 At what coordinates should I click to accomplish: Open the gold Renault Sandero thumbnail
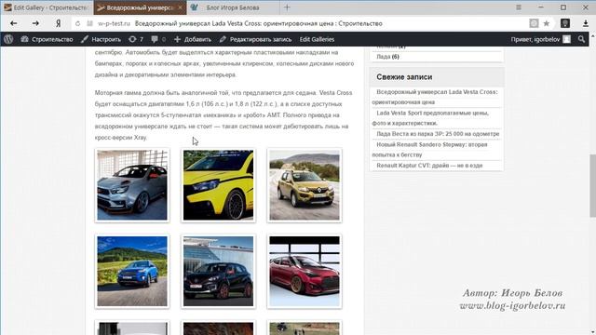pyautogui.click(x=305, y=185)
